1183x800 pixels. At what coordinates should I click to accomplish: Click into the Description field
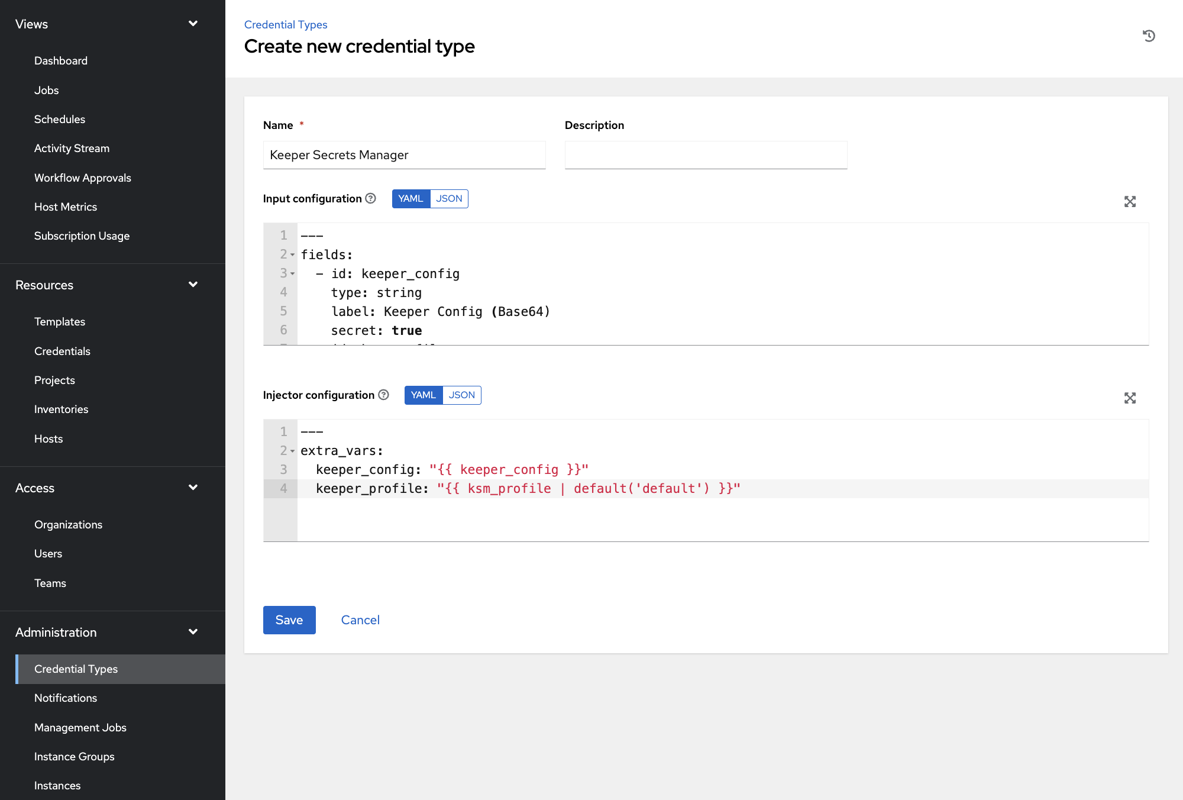point(706,155)
